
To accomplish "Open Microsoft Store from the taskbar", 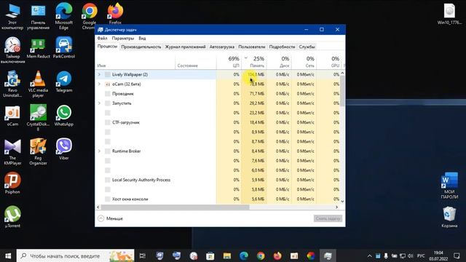I will [x=210, y=255].
